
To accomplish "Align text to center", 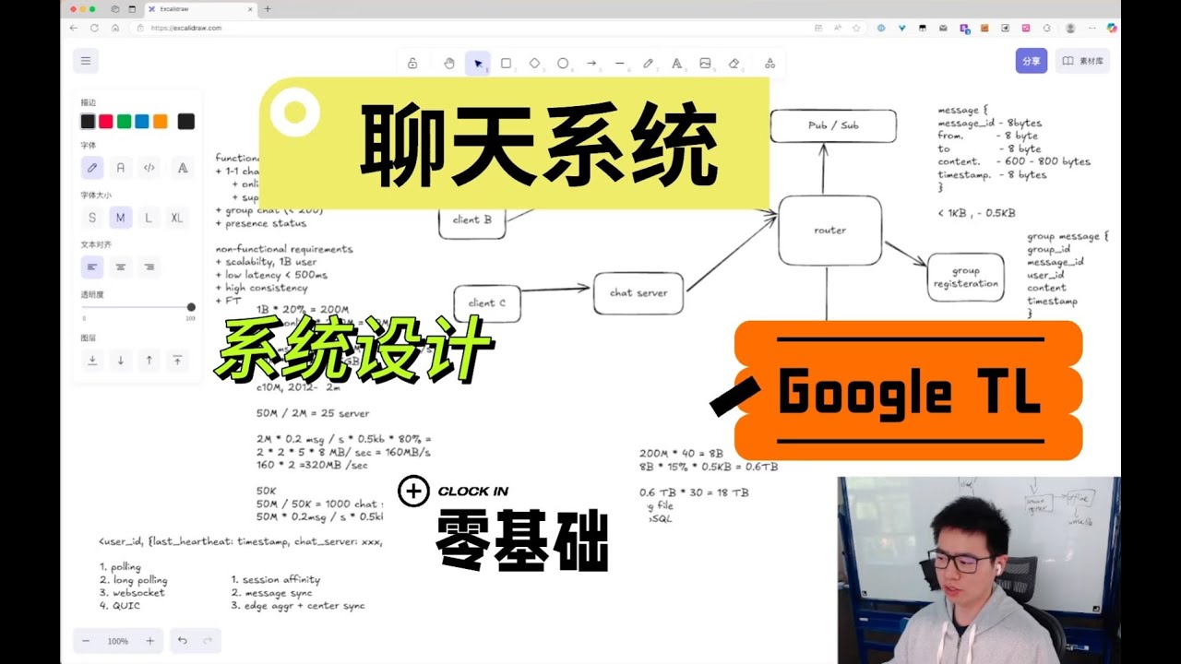I will tap(120, 267).
